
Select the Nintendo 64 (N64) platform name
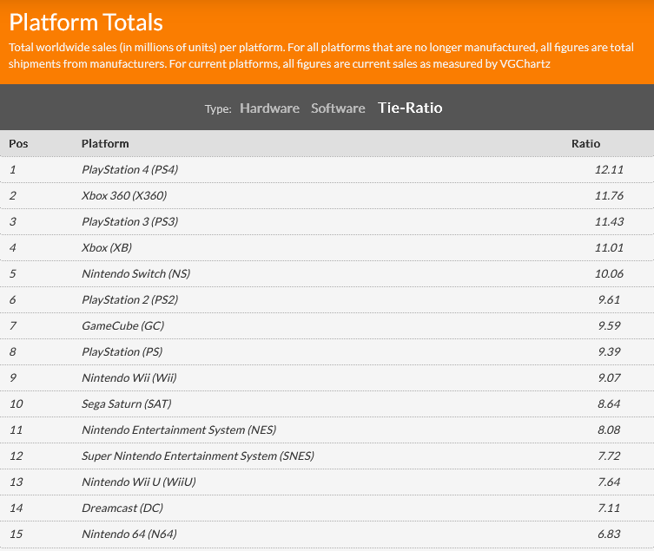point(129,535)
